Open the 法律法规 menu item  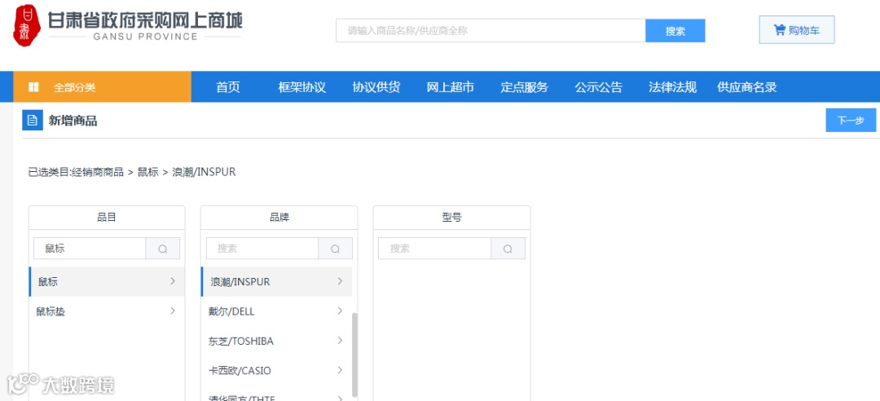[x=672, y=87]
